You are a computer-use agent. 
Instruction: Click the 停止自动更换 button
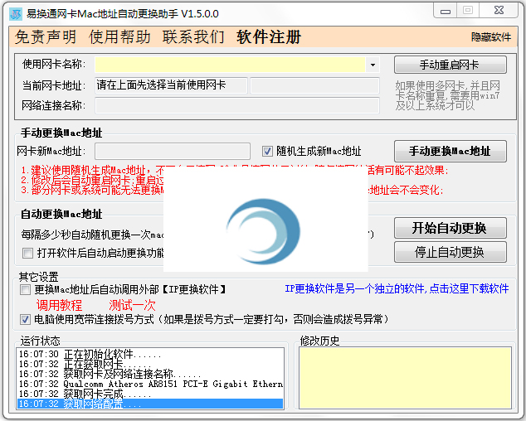[x=451, y=252]
